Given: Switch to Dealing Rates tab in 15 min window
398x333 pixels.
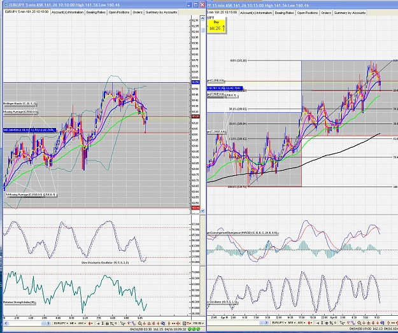Looking at the screenshot, I should (284, 13).
